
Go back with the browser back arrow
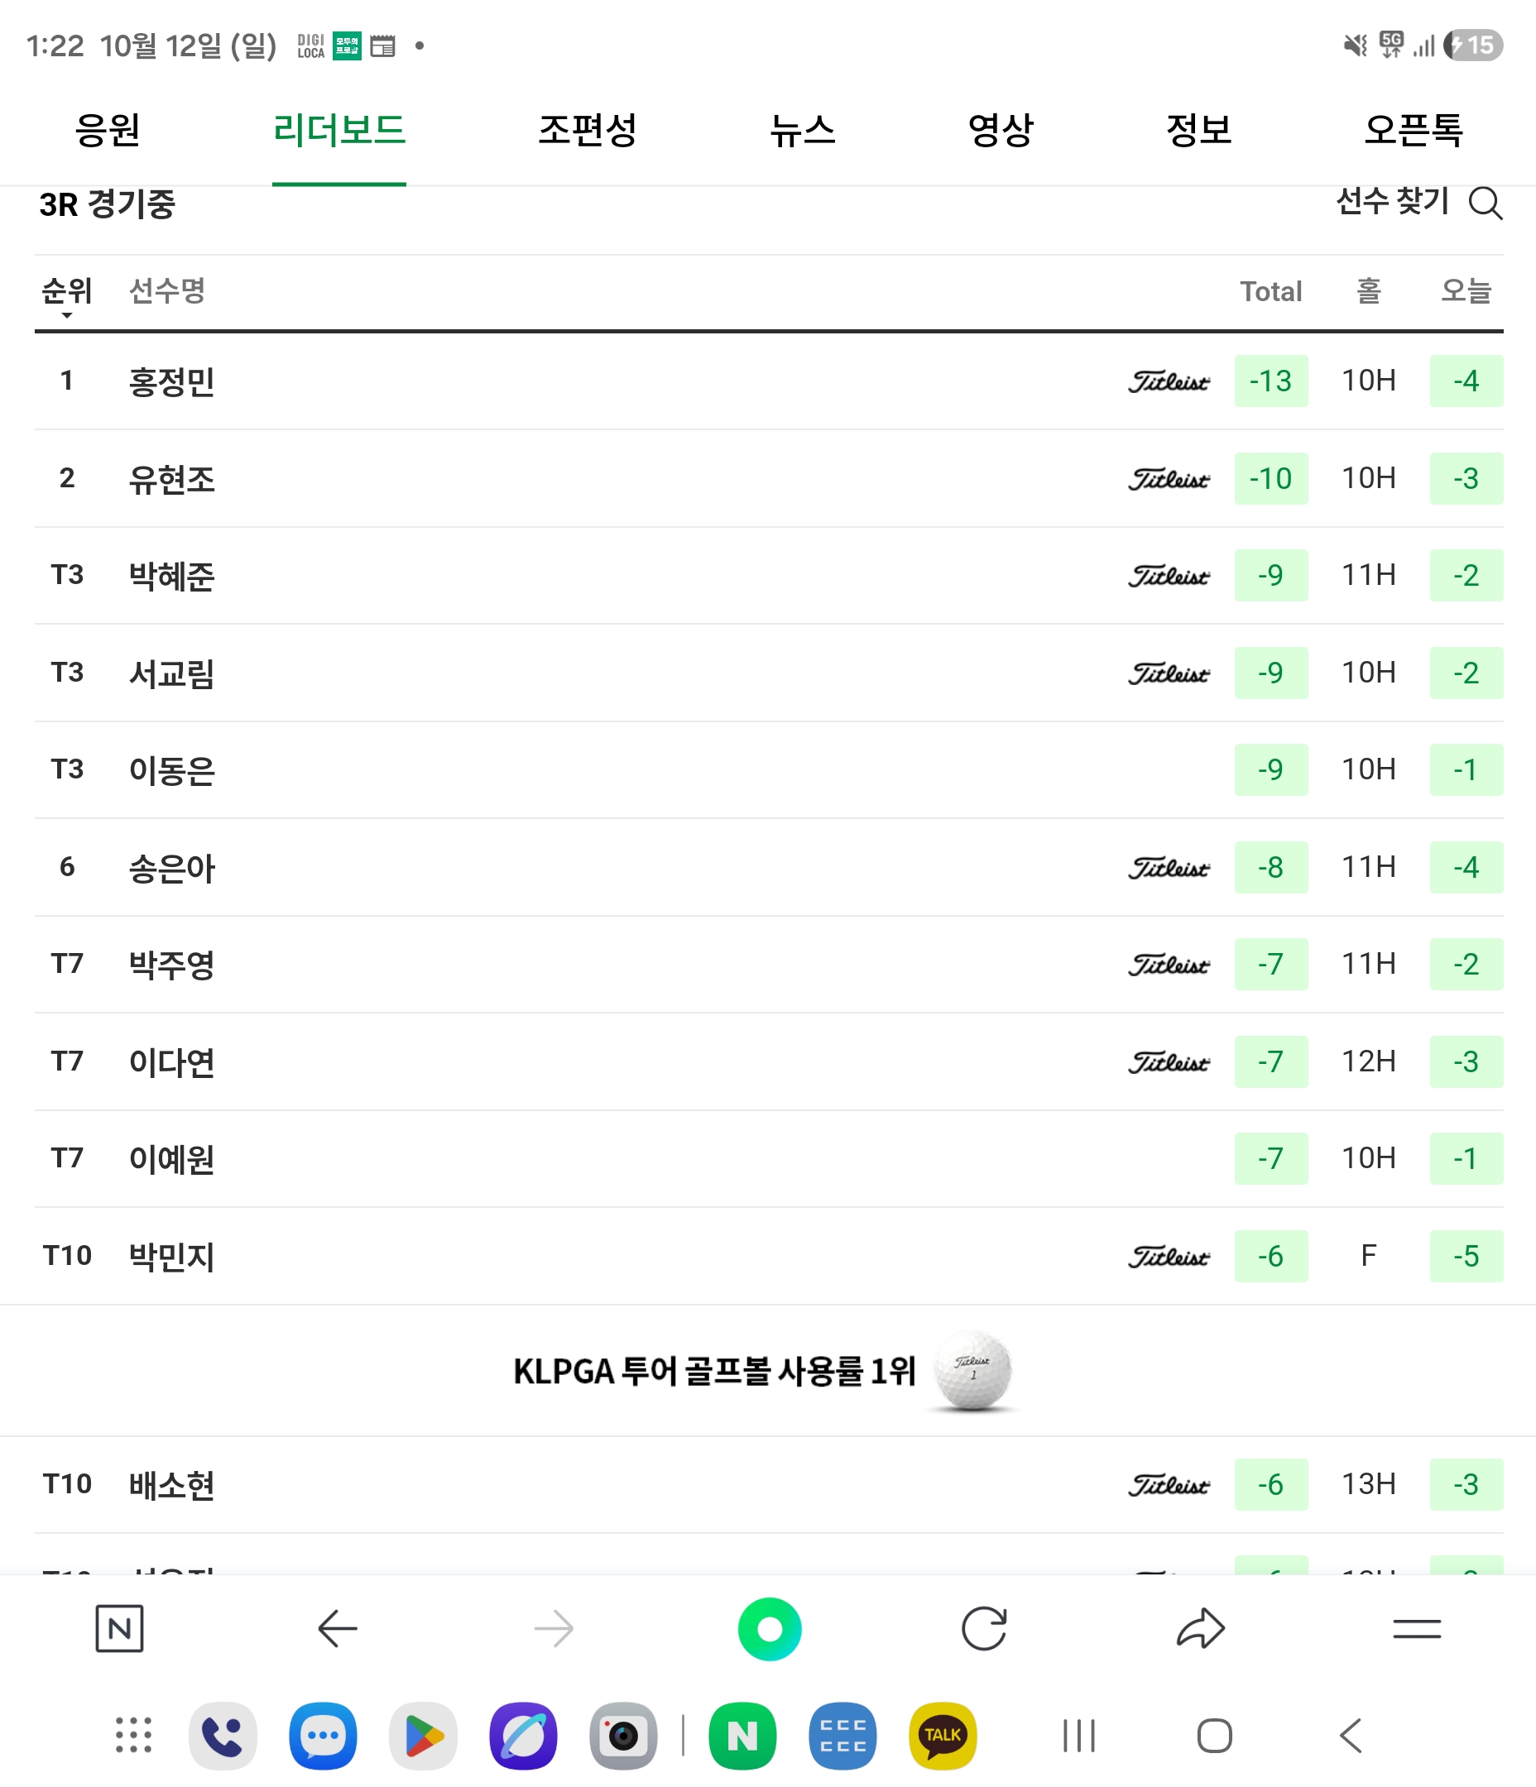(x=338, y=1629)
